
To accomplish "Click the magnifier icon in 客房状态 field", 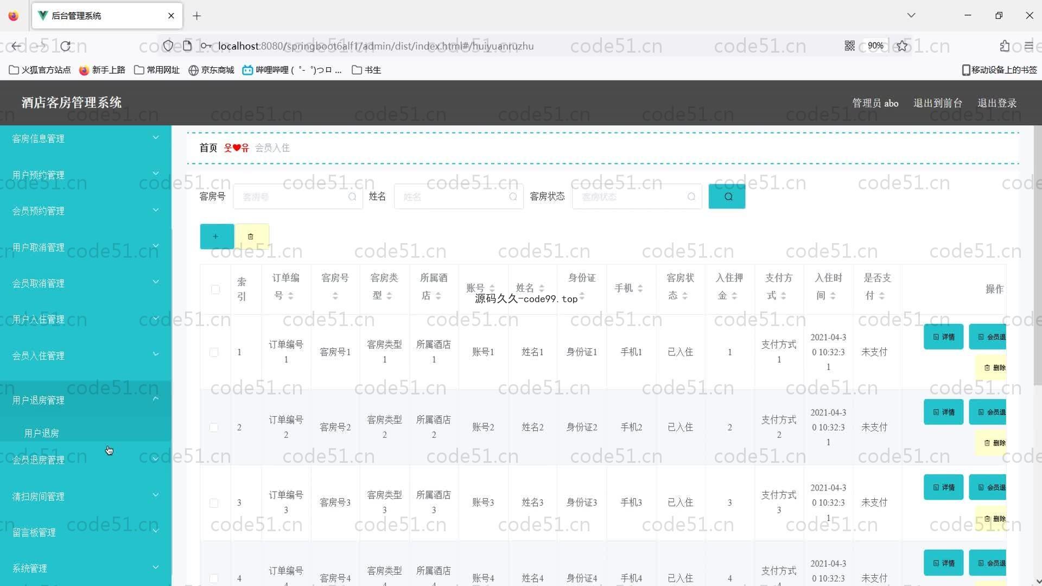I will click(x=691, y=197).
